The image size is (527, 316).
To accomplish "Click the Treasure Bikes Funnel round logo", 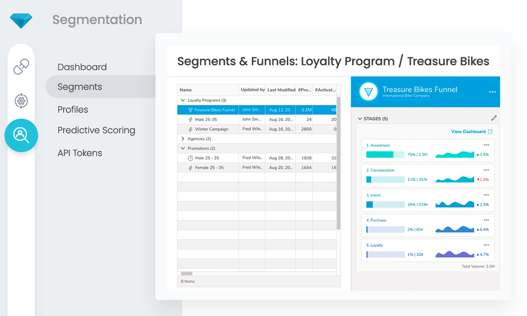I will (x=368, y=92).
